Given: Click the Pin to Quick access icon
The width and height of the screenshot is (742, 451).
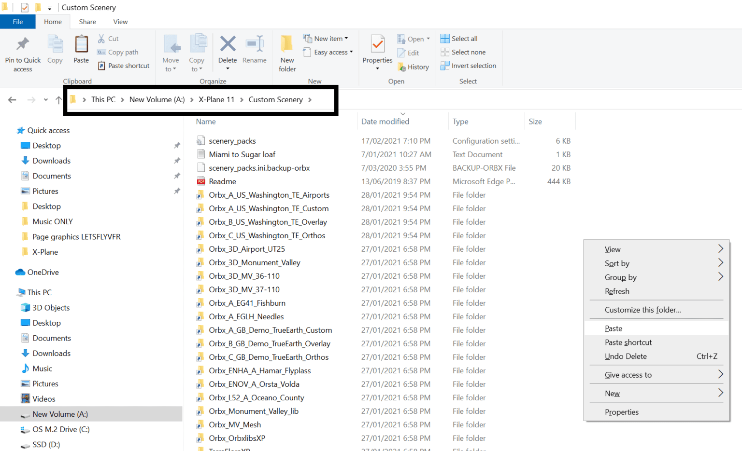Looking at the screenshot, I should click(x=22, y=45).
